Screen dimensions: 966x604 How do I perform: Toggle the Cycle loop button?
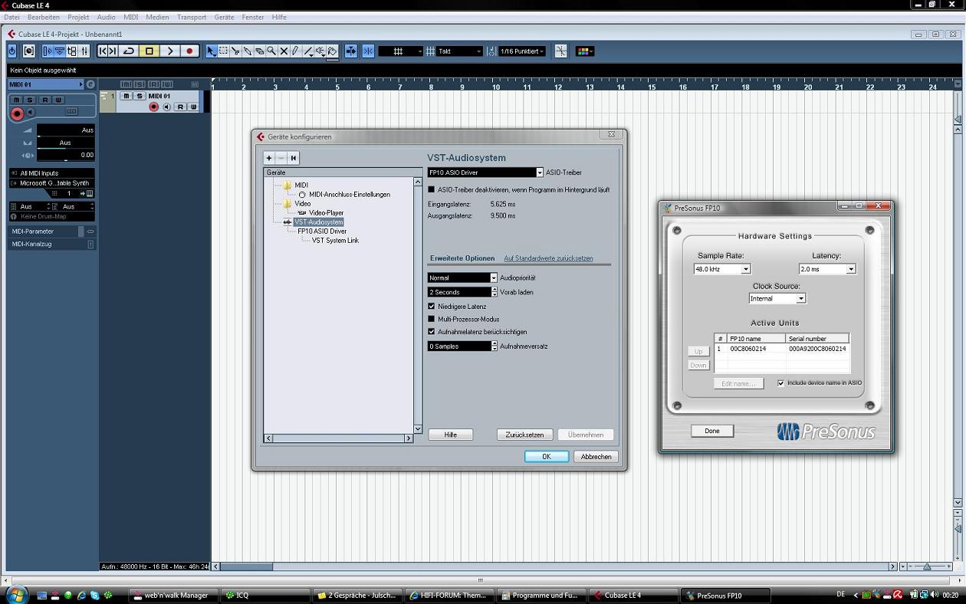[x=129, y=51]
